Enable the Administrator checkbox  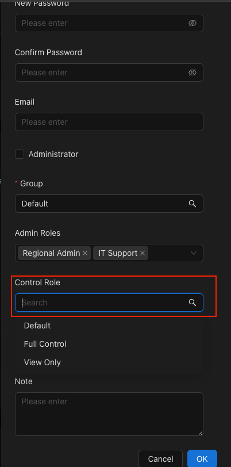pyautogui.click(x=20, y=154)
